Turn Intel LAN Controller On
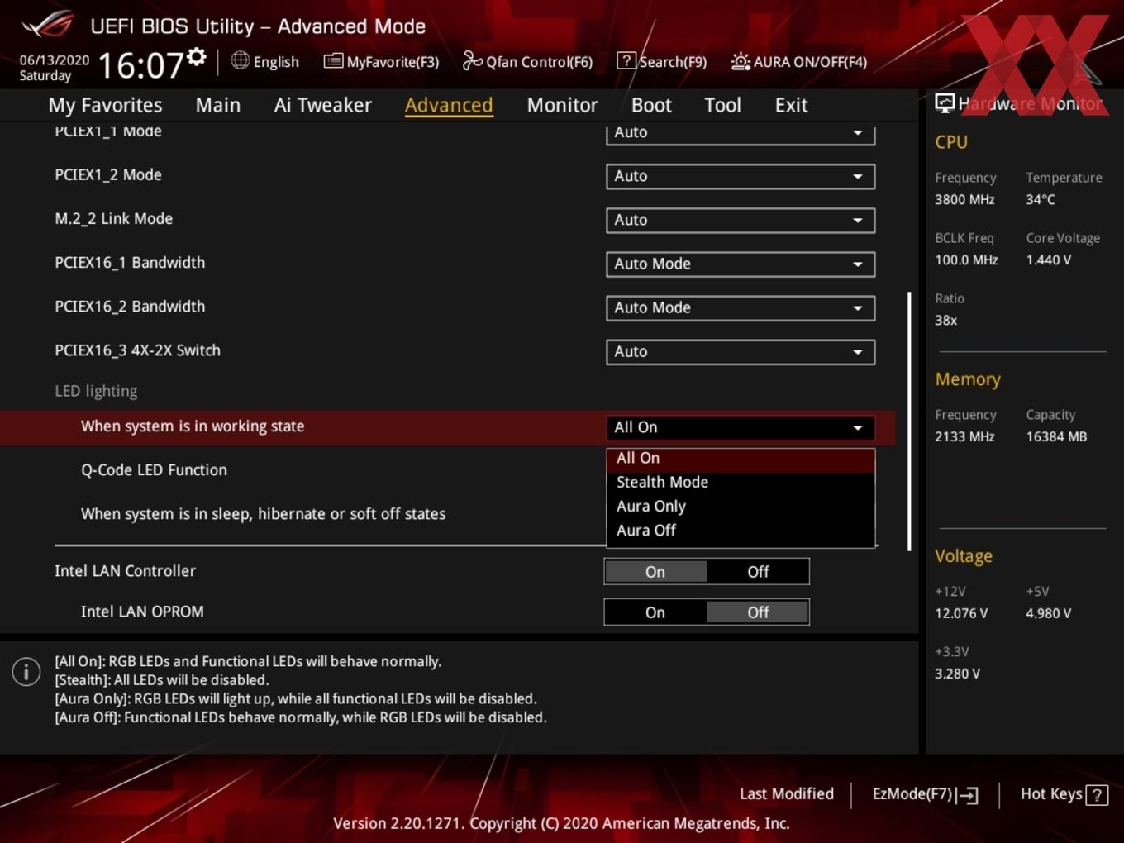Viewport: 1124px width, 843px height. [655, 572]
